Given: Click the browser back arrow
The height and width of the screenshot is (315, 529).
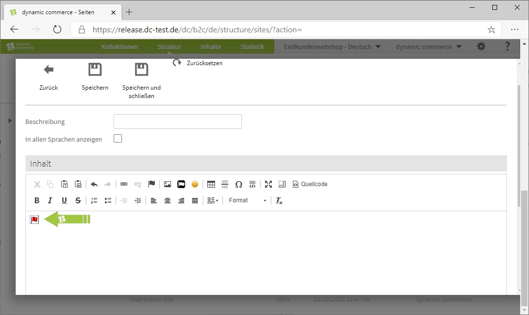Looking at the screenshot, I should pyautogui.click(x=14, y=29).
